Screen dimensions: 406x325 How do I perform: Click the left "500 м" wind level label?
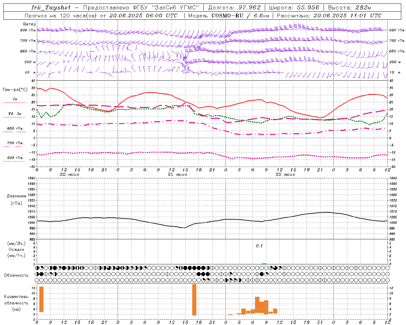[30, 62]
